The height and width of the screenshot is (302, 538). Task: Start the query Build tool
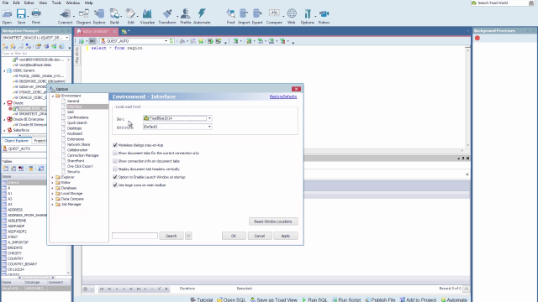[x=114, y=16]
